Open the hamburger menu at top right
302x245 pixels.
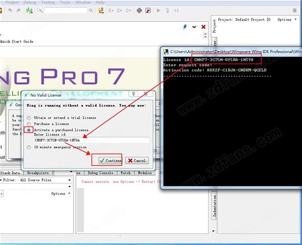(x=294, y=11)
